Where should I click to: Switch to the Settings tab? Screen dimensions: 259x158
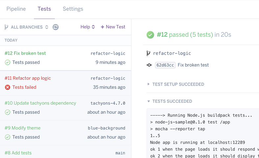point(73,9)
